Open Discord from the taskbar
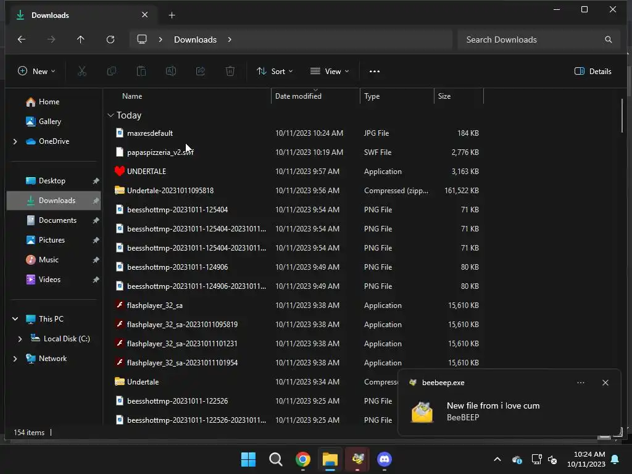Image resolution: width=632 pixels, height=474 pixels. coord(385,459)
